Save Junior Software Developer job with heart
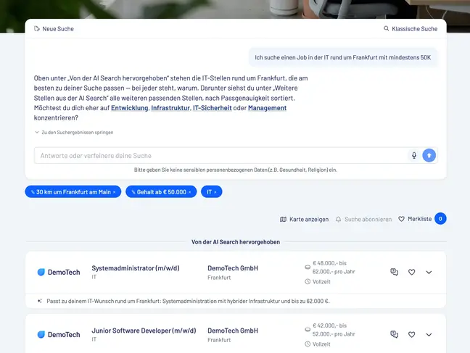 [411, 334]
